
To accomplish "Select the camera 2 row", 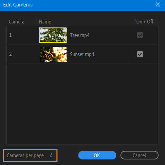I will 82,54.
